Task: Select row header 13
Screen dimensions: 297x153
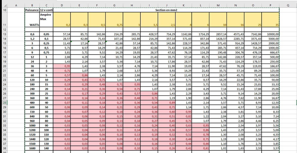Action: pyautogui.click(x=4, y=34)
